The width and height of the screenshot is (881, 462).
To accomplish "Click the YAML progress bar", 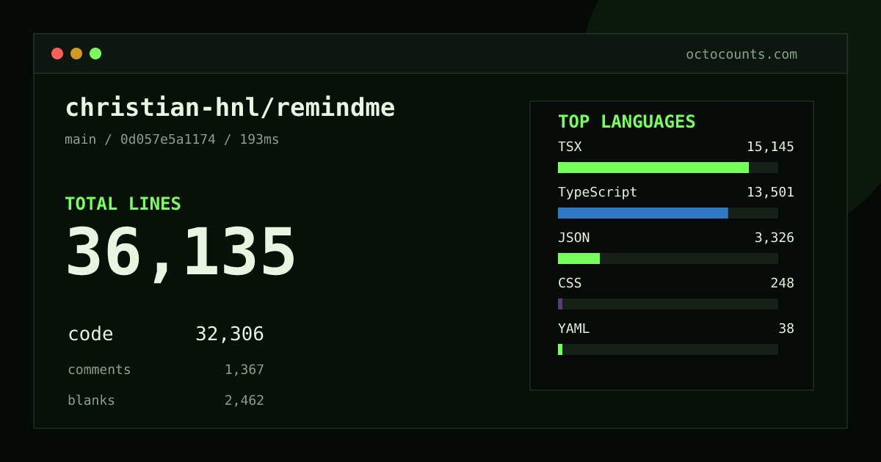I will coord(668,349).
